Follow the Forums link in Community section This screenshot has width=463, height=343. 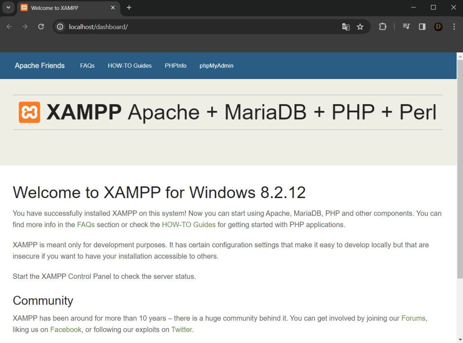[x=413, y=318]
